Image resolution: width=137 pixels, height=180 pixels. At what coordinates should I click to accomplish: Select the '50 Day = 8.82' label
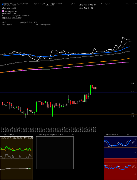[x=10, y=8]
